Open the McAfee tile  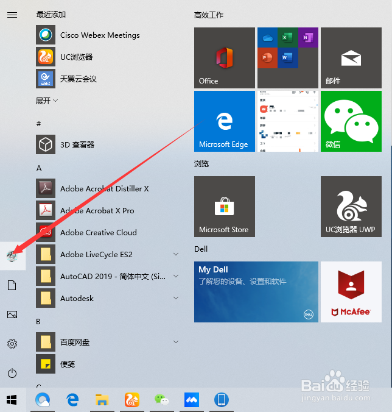coord(351,292)
